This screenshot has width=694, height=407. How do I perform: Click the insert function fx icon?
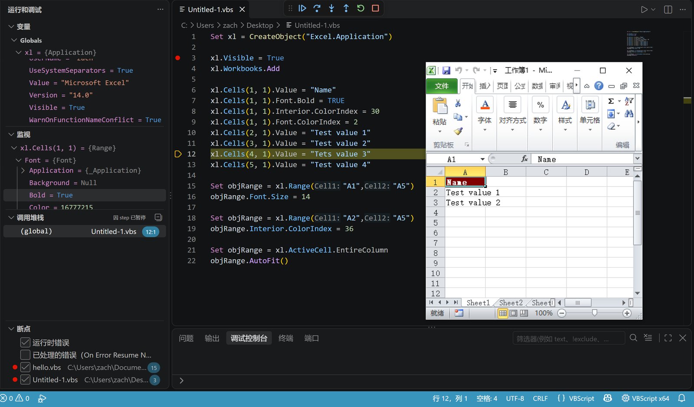[x=524, y=159]
